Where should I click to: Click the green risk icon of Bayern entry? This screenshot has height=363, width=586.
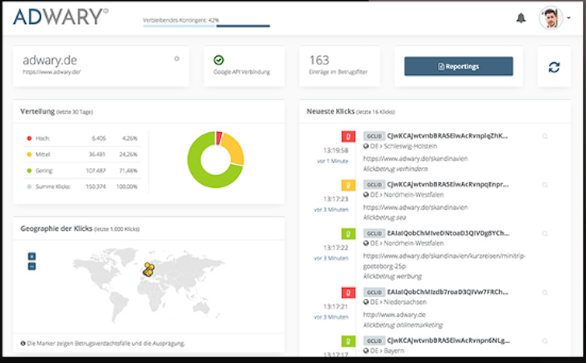(348, 341)
